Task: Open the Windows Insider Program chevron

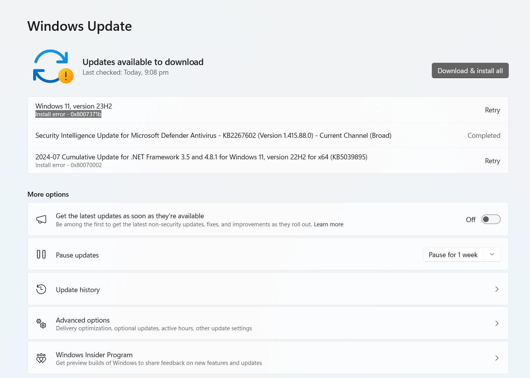Action: [x=497, y=358]
